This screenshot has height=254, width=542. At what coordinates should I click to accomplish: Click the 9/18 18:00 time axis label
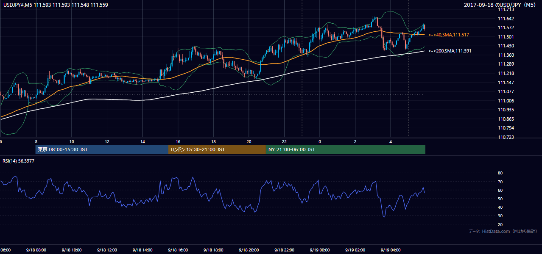(213, 250)
